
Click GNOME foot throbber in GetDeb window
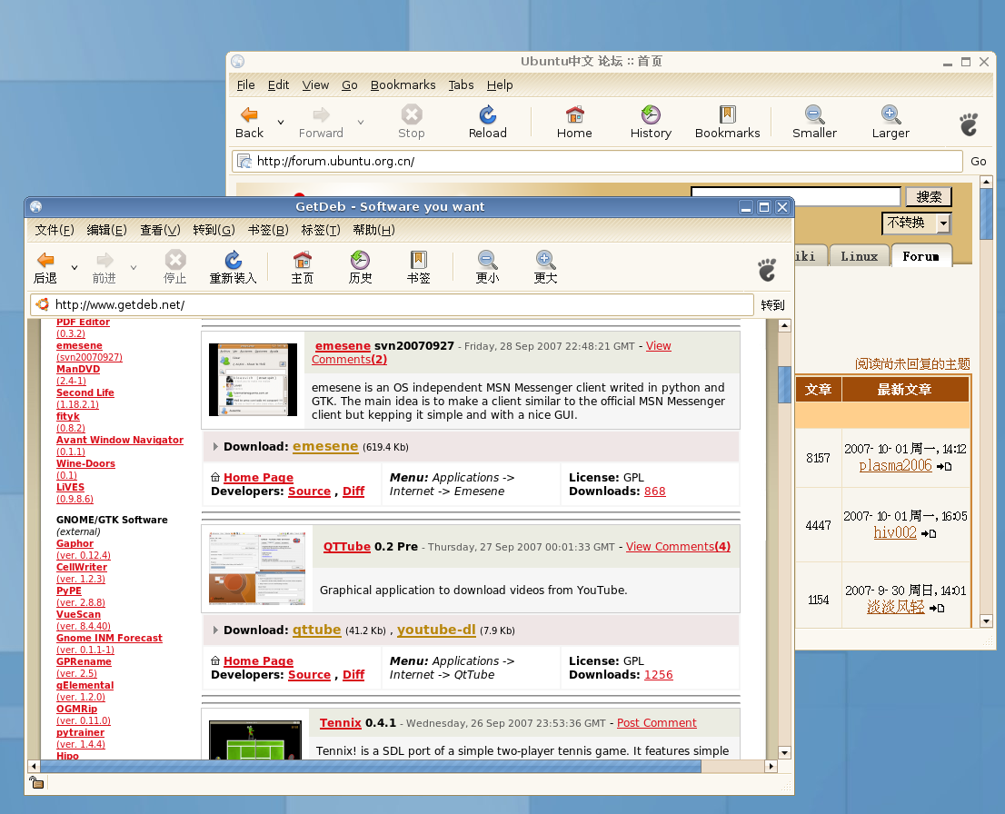pos(767,269)
